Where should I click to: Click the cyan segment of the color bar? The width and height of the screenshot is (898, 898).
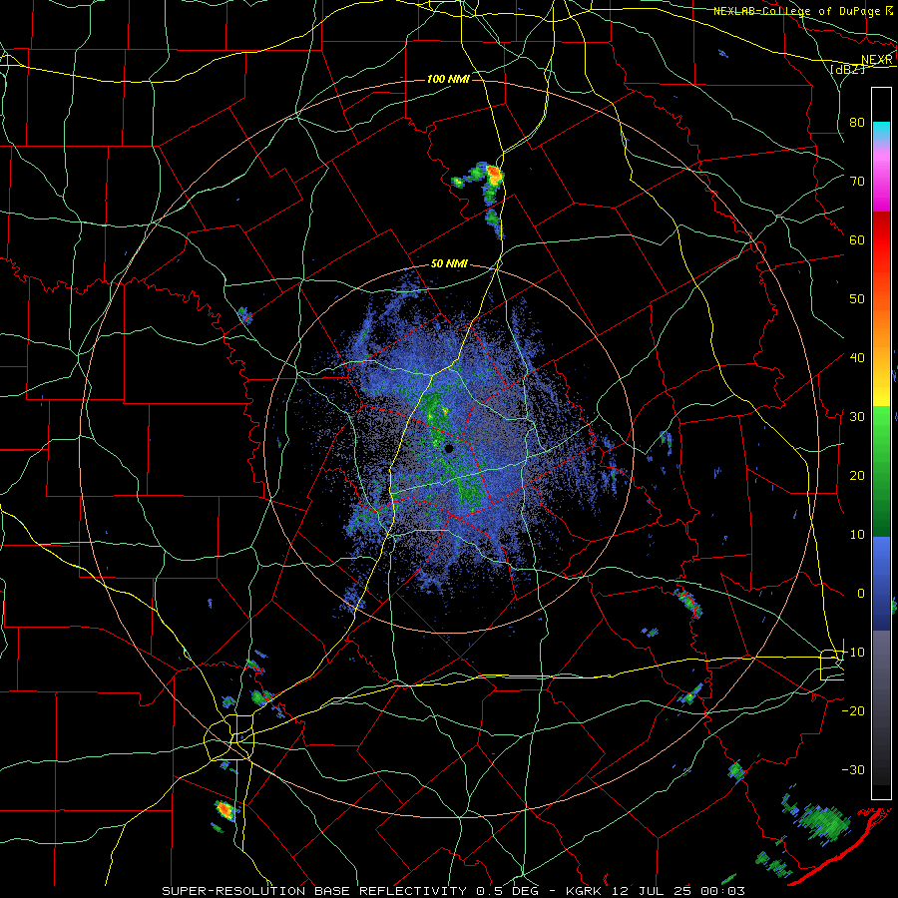881,131
